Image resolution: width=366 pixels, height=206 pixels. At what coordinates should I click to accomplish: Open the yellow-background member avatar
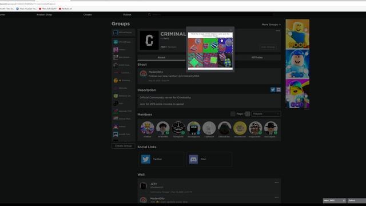(240, 128)
